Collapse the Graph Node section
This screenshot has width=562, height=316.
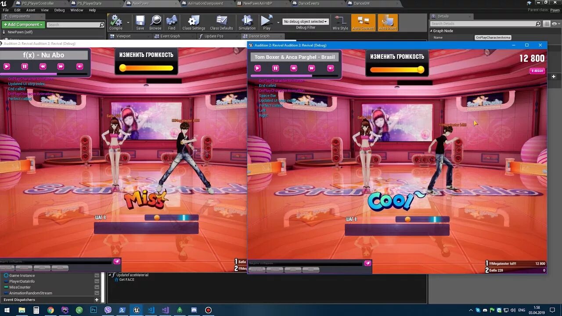pyautogui.click(x=431, y=31)
